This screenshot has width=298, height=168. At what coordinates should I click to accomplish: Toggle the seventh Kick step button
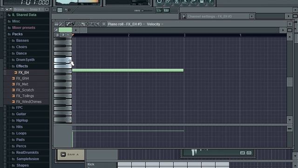point(208,165)
